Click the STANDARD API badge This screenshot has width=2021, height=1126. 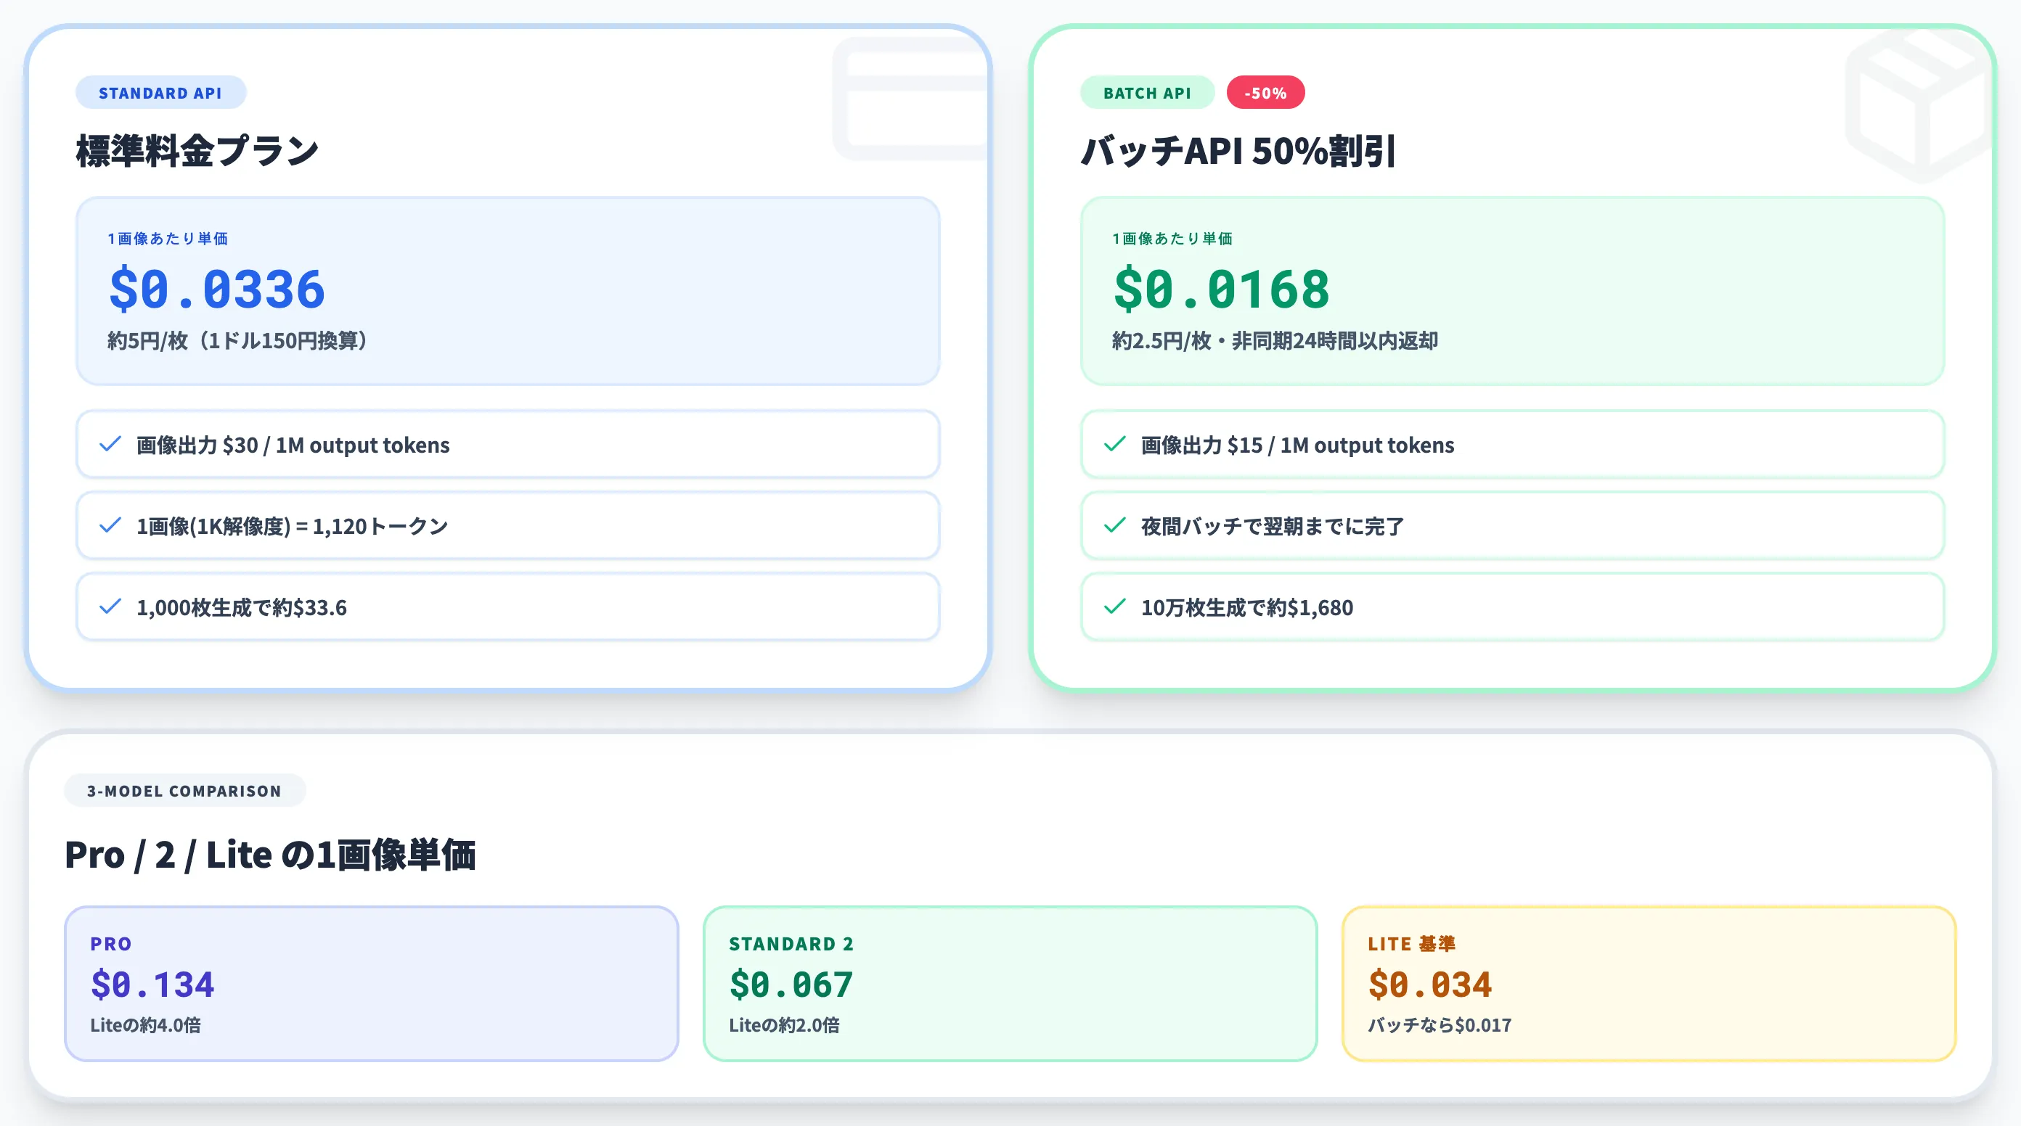[161, 93]
